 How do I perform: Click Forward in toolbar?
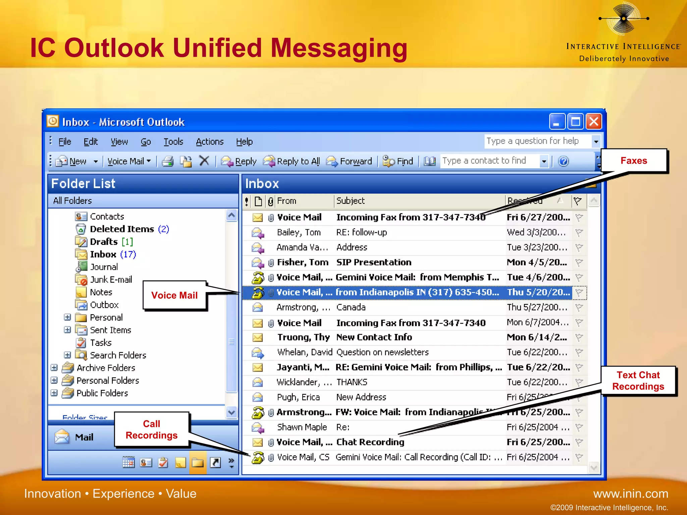pos(349,161)
